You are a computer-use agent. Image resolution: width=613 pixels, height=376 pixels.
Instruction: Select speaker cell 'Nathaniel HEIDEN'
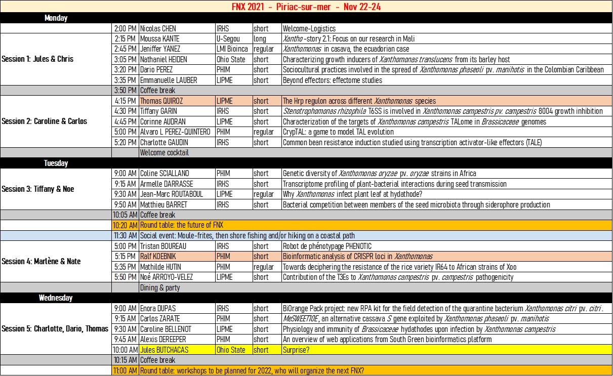tap(177, 60)
